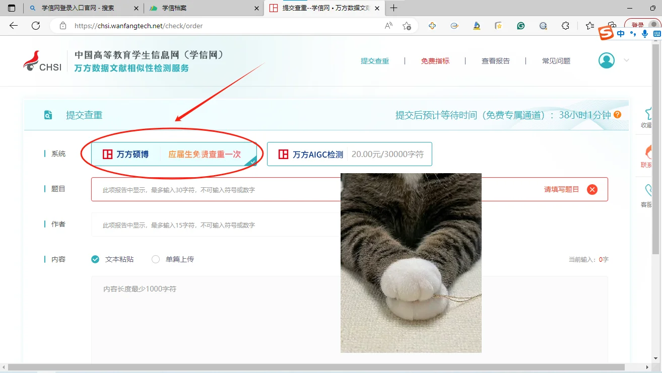Expand the user account dropdown arrow
This screenshot has height=373, width=662.
click(x=627, y=60)
